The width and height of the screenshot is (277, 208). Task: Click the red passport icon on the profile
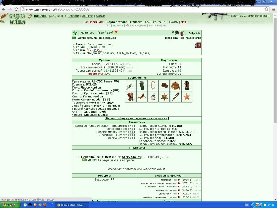pyautogui.click(x=199, y=45)
